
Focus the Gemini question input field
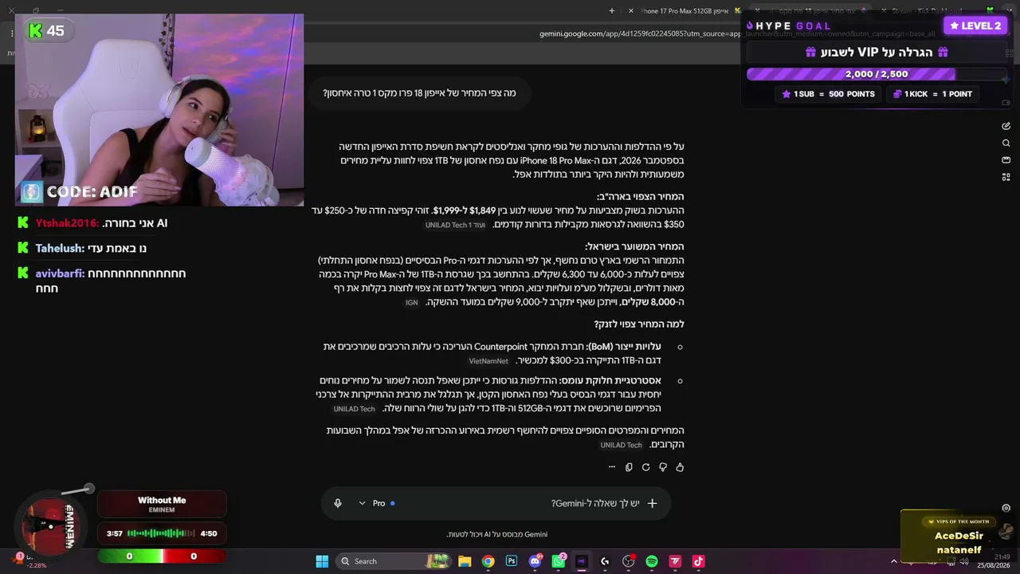pyautogui.click(x=595, y=503)
